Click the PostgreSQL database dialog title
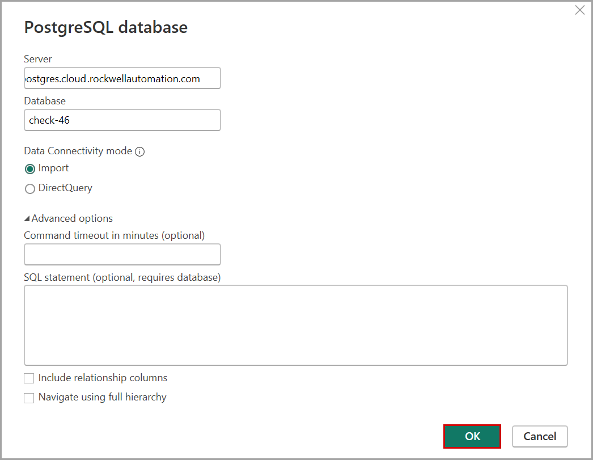The image size is (593, 460). pyautogui.click(x=105, y=27)
